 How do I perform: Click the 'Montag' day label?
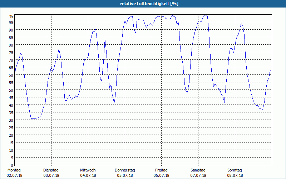pos(14,170)
